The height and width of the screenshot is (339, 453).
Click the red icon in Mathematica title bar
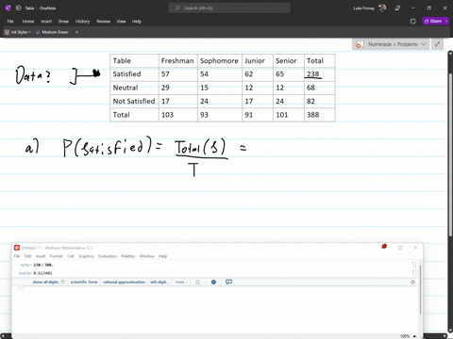pyautogui.click(x=384, y=247)
